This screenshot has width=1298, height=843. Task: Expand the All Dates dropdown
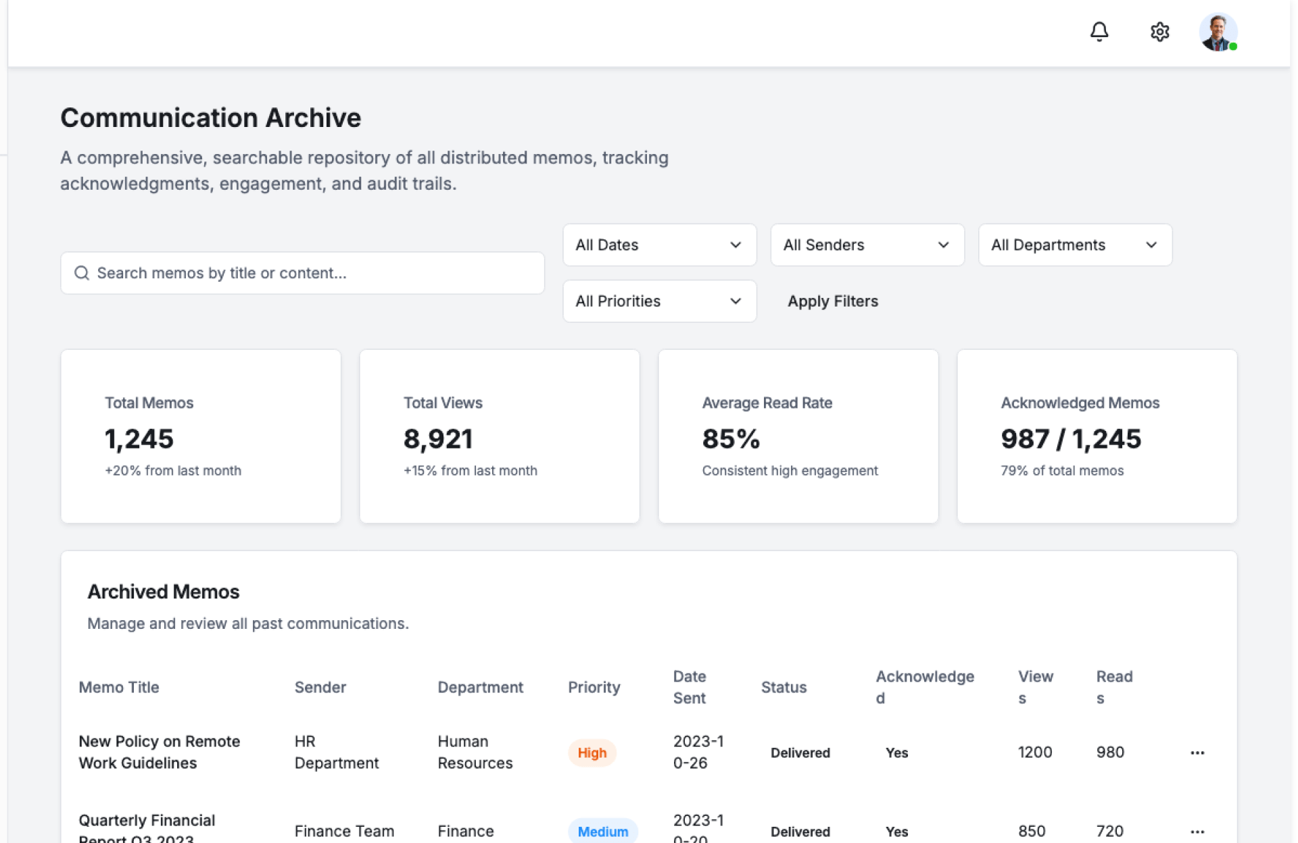pos(658,245)
